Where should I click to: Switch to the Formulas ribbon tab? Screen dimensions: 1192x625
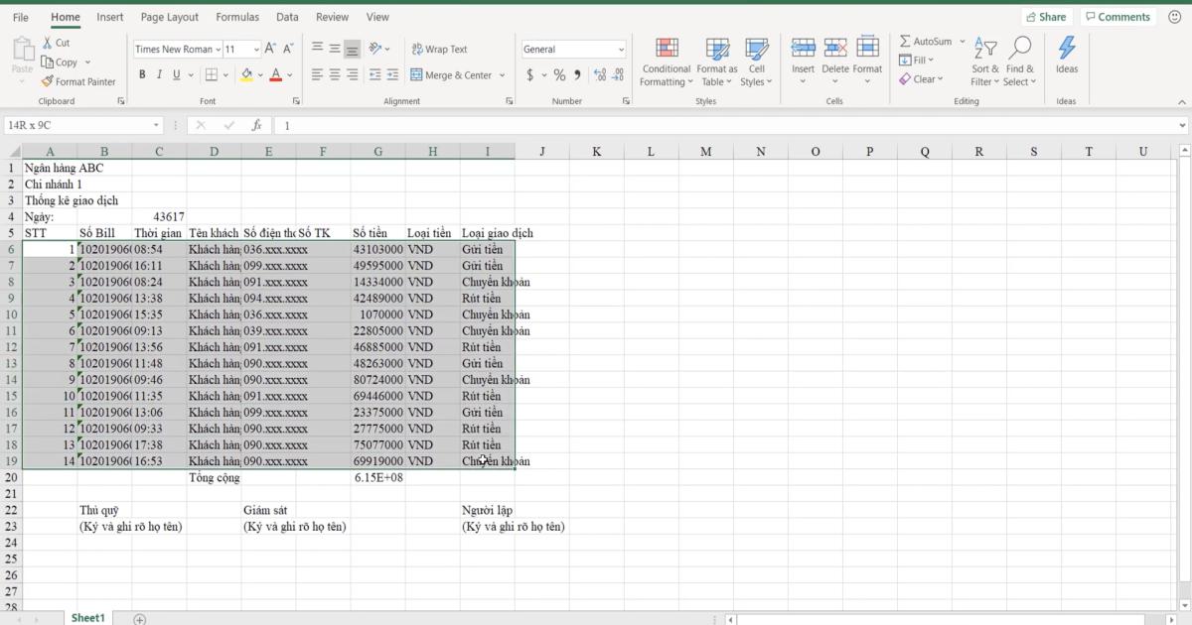pyautogui.click(x=237, y=17)
